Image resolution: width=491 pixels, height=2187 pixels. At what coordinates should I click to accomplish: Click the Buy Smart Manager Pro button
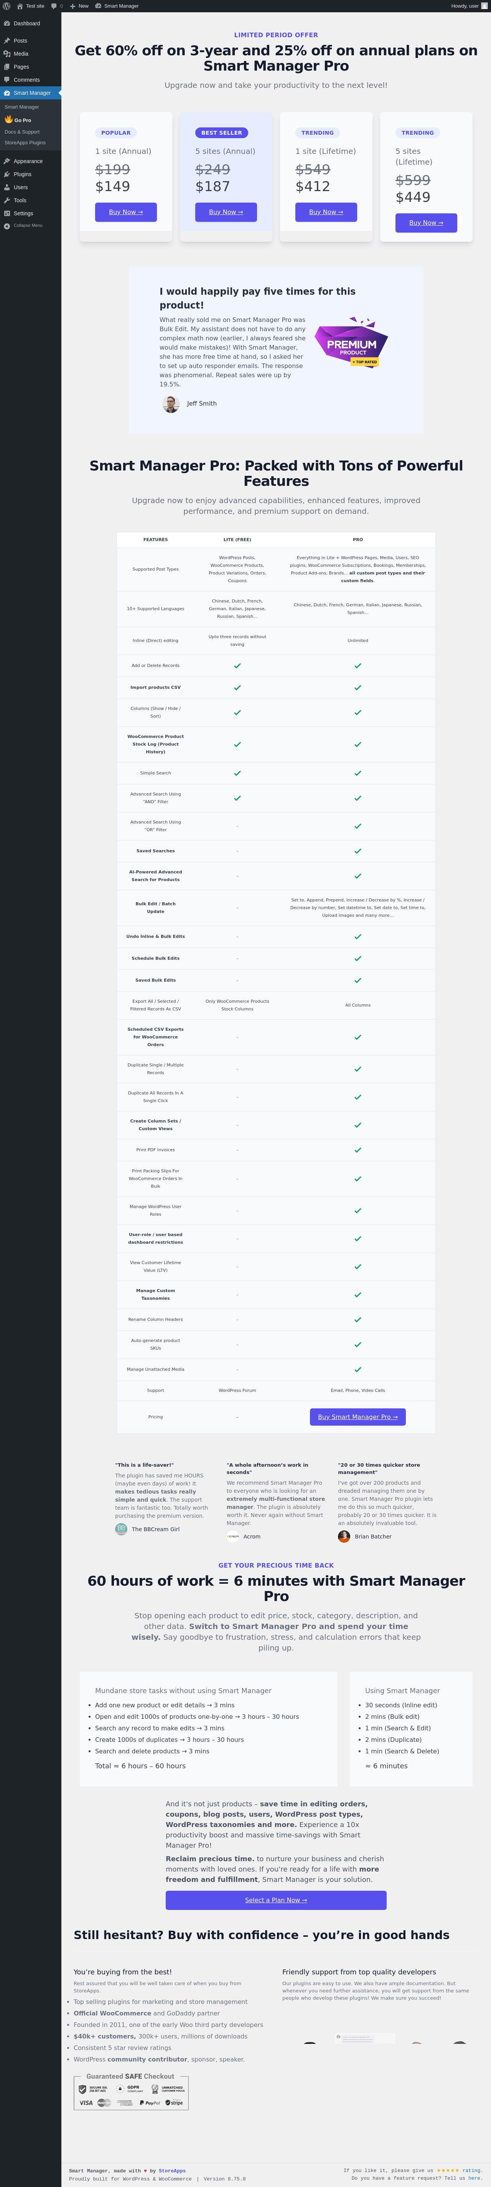point(357,1417)
